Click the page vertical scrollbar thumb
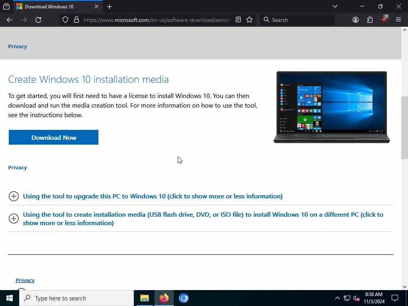The image size is (408, 306). (x=404, y=127)
